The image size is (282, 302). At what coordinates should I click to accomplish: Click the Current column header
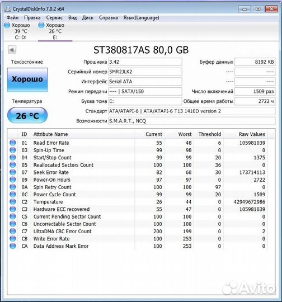click(149, 134)
